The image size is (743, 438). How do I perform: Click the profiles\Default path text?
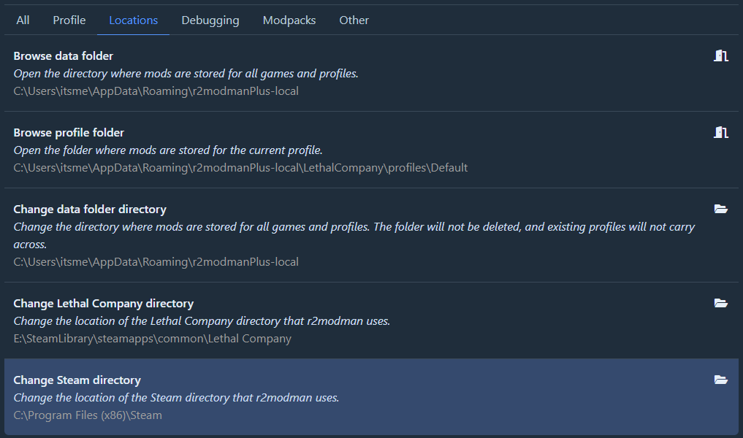point(240,168)
